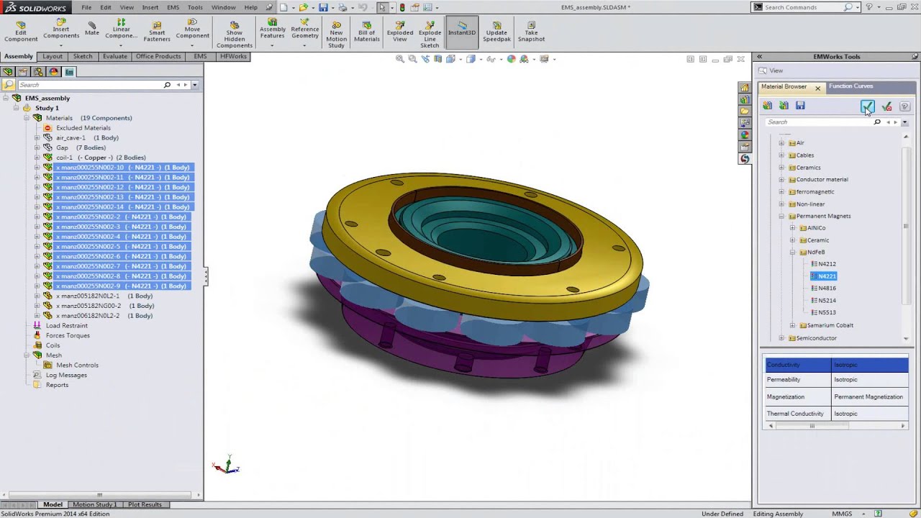Click the Permeability property row
Image resolution: width=921 pixels, height=518 pixels.
836,380
